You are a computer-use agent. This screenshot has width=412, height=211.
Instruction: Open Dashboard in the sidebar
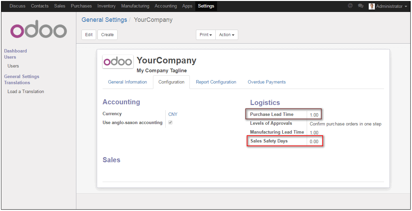click(x=15, y=51)
